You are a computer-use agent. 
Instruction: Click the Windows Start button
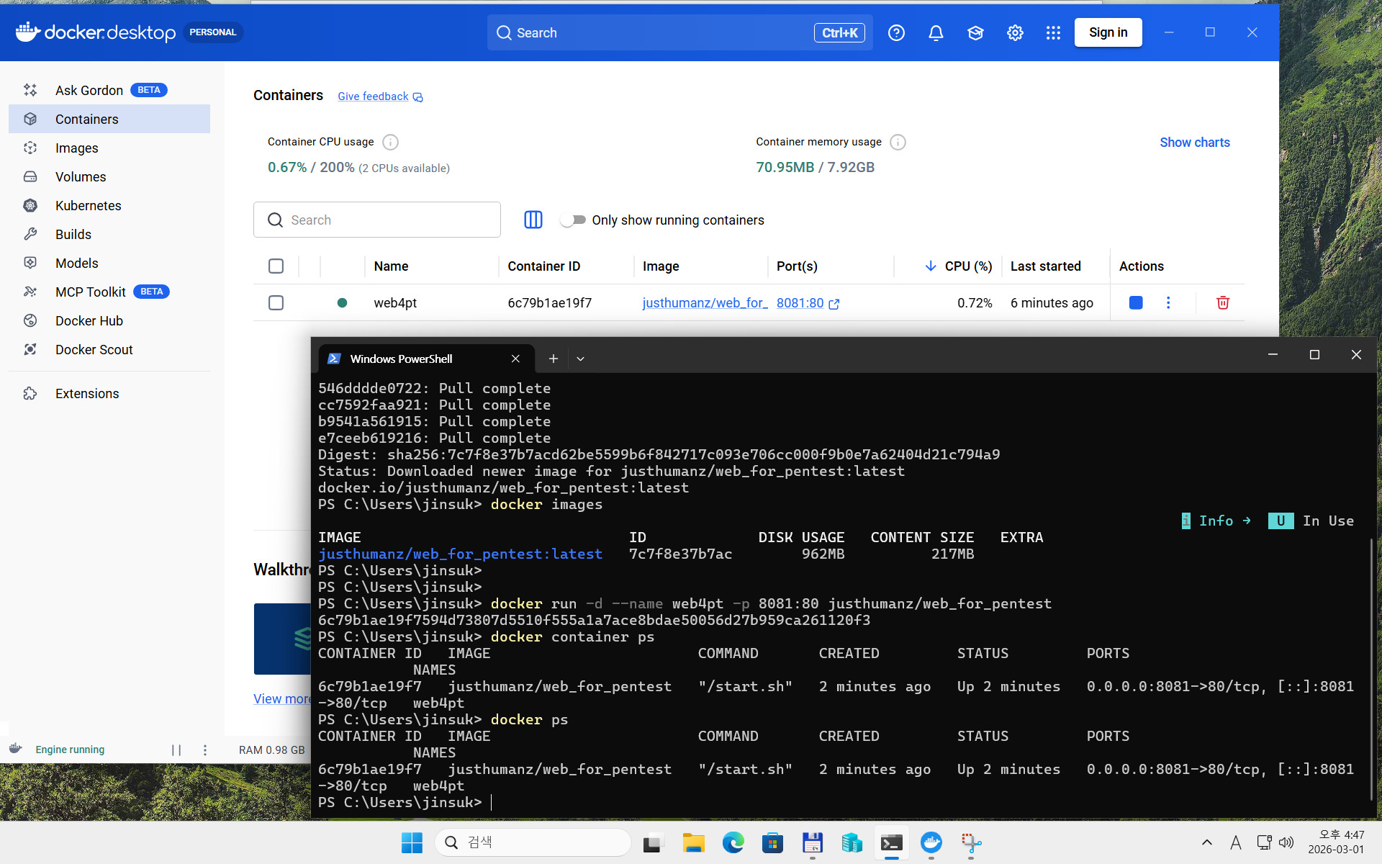[x=412, y=842]
